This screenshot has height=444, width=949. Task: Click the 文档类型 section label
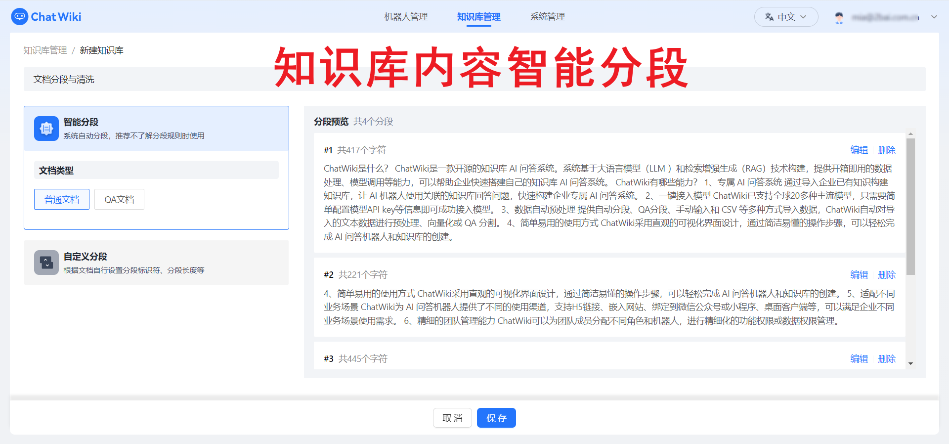click(x=56, y=170)
